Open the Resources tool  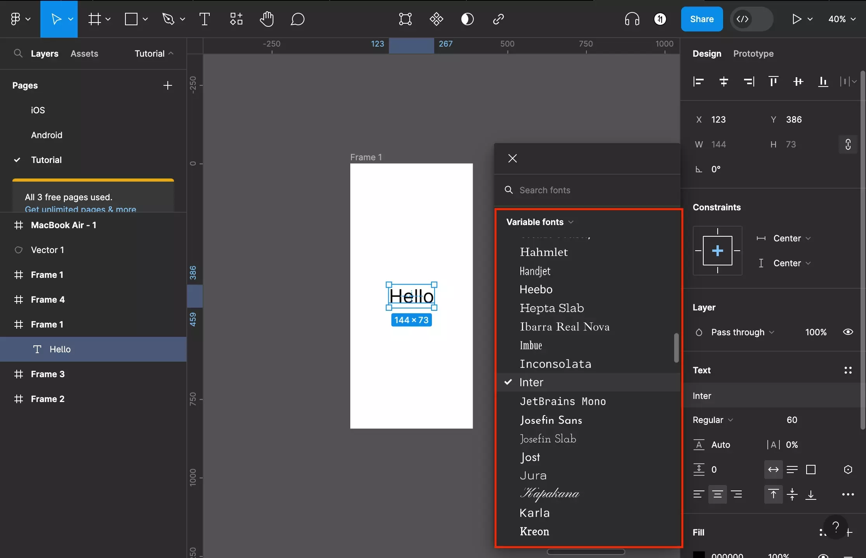tap(236, 19)
